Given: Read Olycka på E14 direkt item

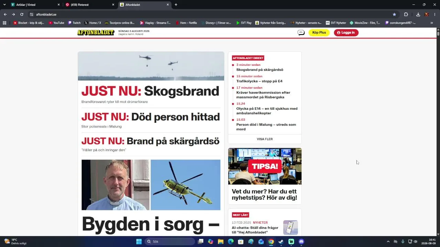Looking at the screenshot, I should click(x=267, y=111).
